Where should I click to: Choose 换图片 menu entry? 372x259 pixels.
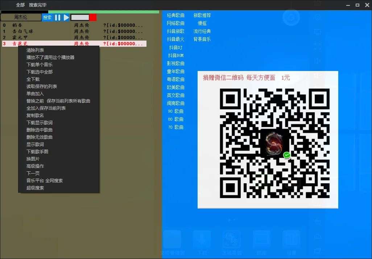pyautogui.click(x=33, y=159)
